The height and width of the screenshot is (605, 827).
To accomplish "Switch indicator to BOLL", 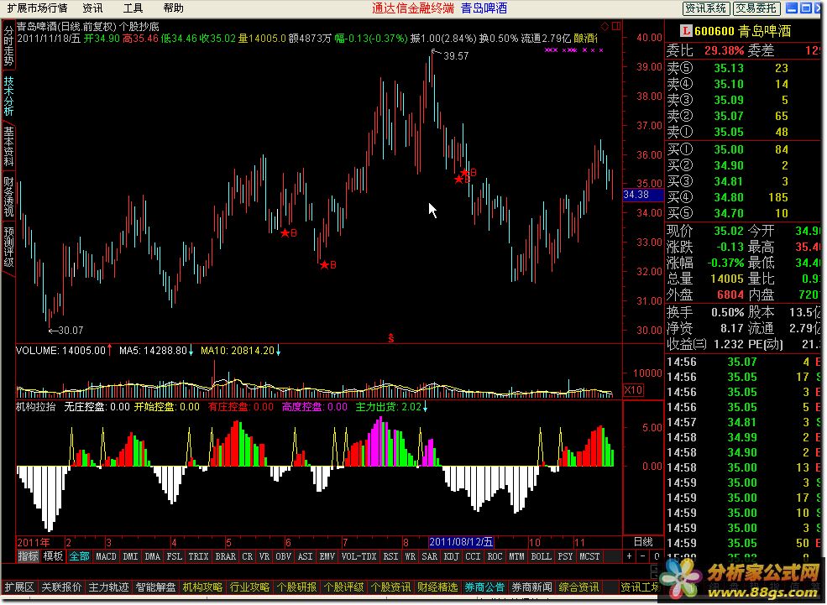I will click(x=542, y=556).
